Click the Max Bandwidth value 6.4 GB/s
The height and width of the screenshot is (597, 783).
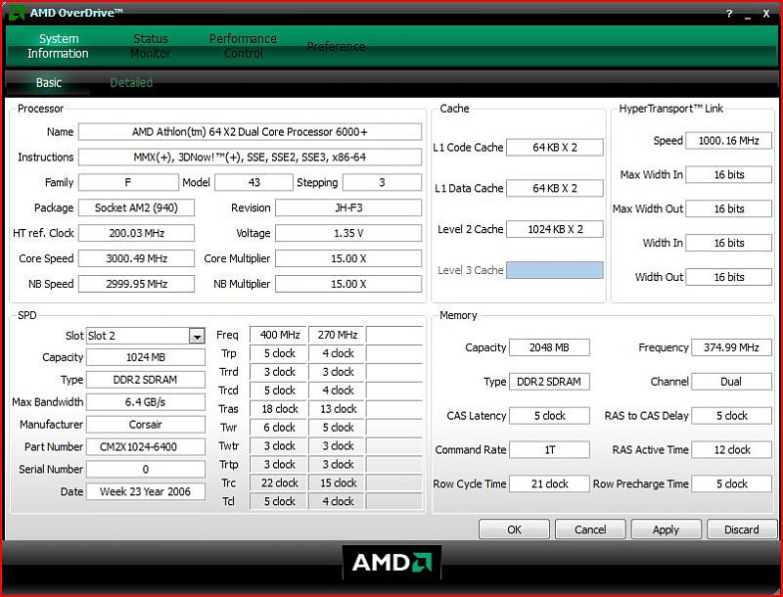click(x=145, y=402)
